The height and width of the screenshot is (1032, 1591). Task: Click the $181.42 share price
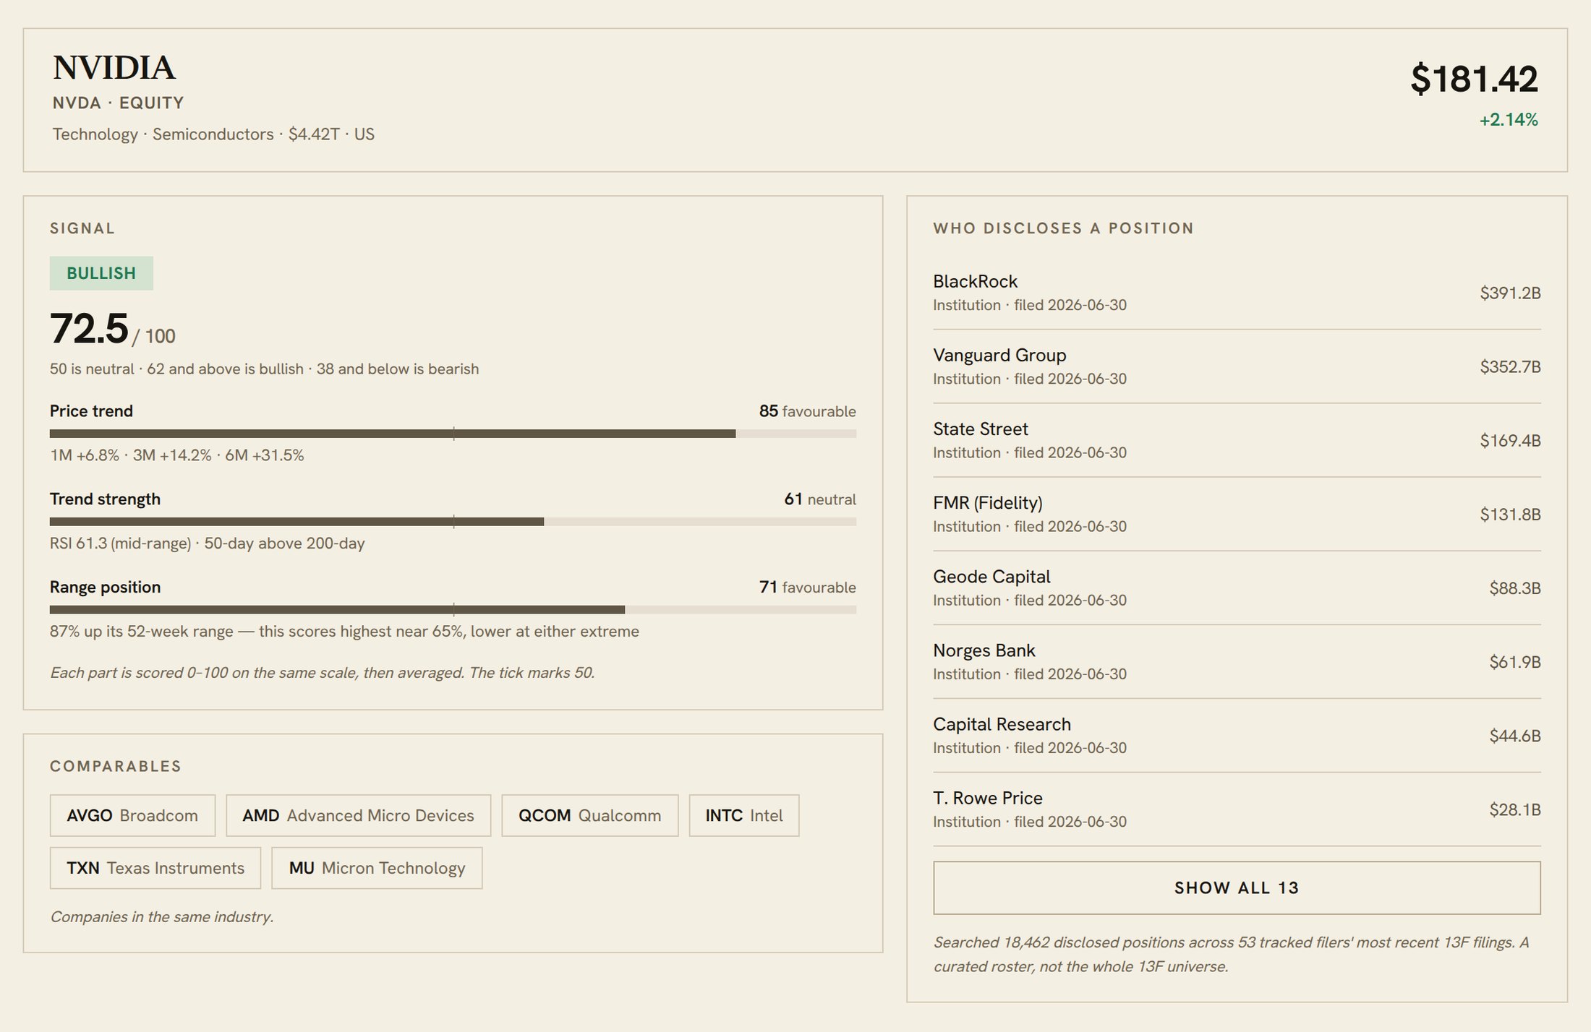(x=1474, y=79)
